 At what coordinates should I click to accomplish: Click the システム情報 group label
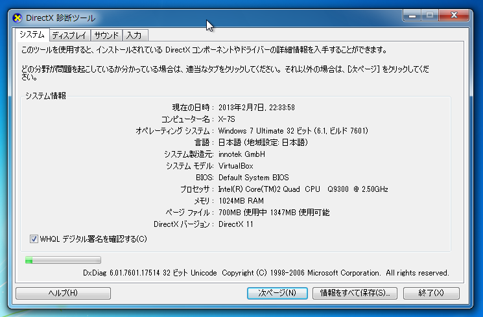[x=45, y=96]
